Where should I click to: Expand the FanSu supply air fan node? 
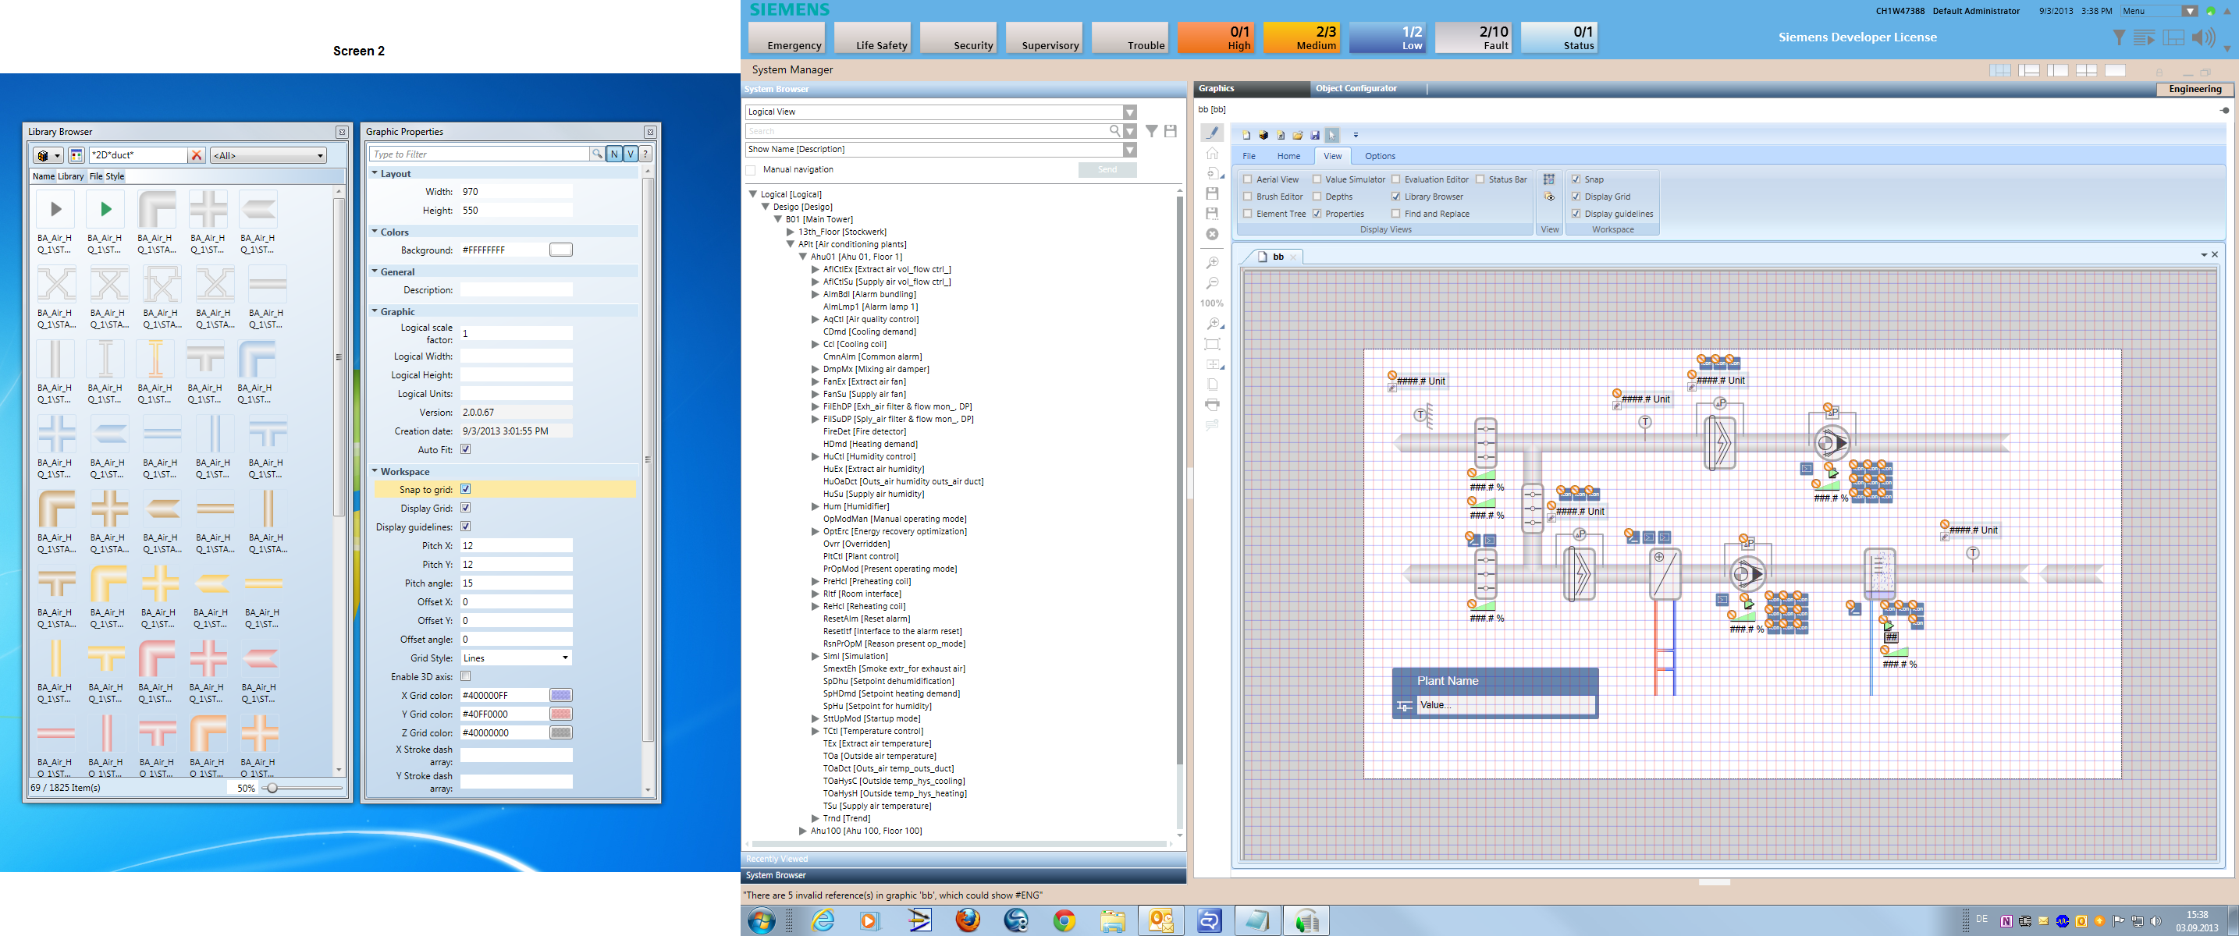tap(816, 395)
